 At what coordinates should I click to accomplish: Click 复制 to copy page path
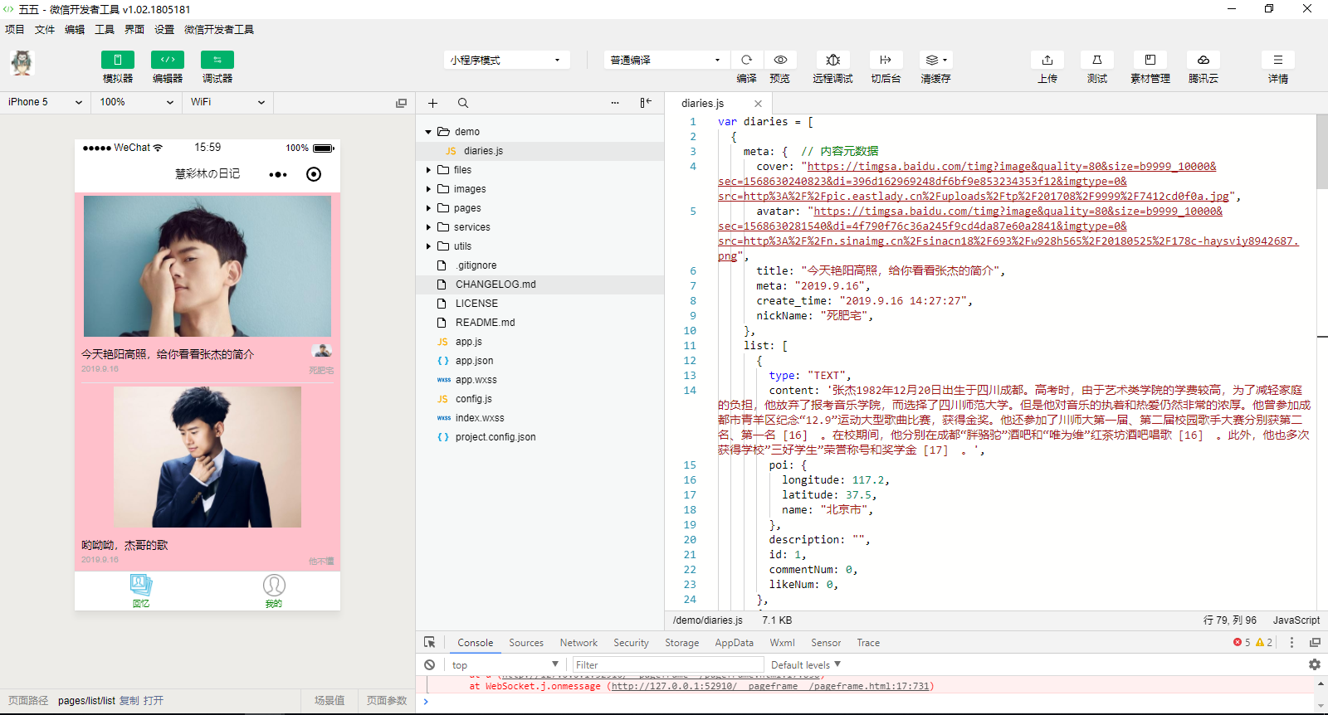(x=129, y=701)
